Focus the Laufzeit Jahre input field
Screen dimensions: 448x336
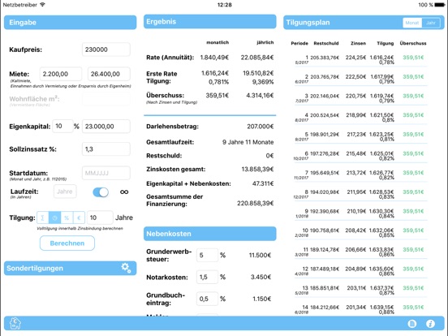point(65,192)
